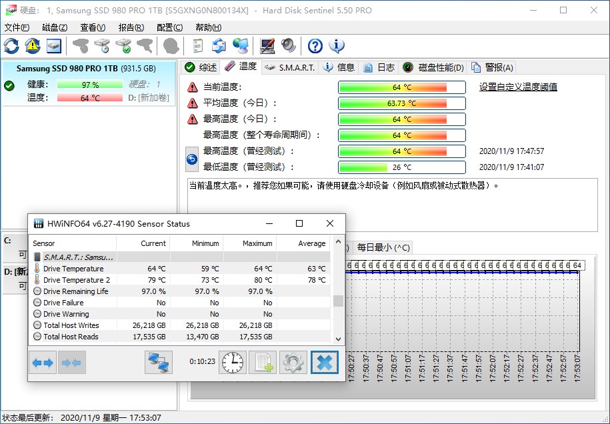Click the red warning triangle beside 当前温度

click(193, 87)
